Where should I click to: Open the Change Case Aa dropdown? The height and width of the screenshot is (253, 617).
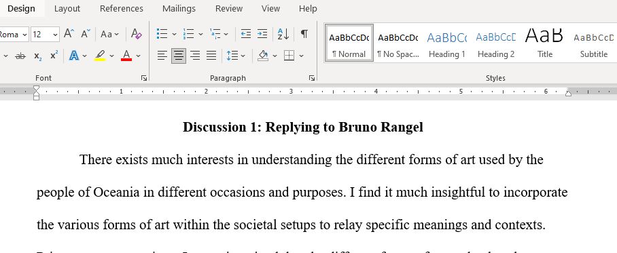pyautogui.click(x=109, y=34)
